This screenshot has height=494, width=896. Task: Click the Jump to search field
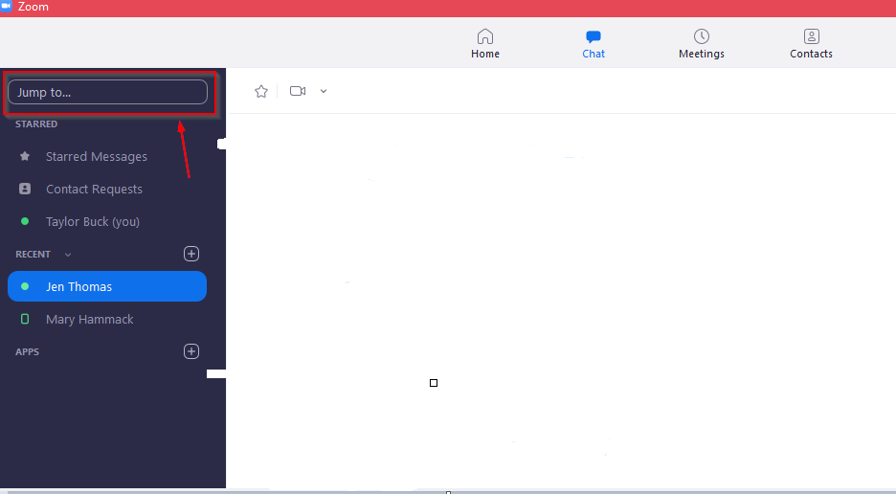click(107, 92)
